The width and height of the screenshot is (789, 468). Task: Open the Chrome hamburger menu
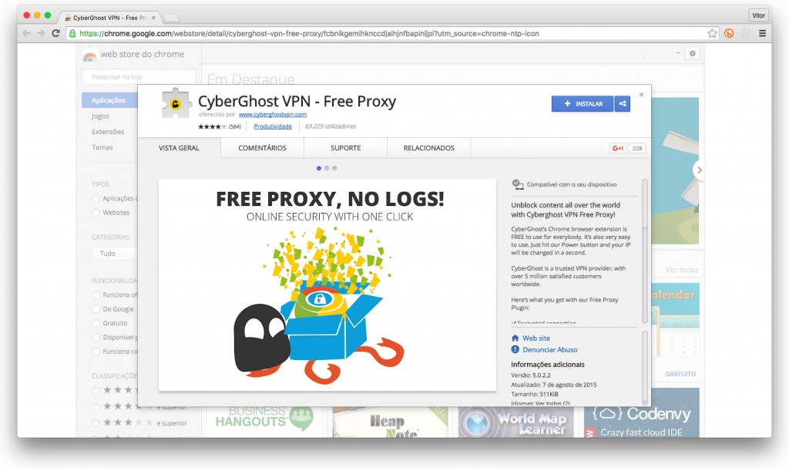[762, 33]
